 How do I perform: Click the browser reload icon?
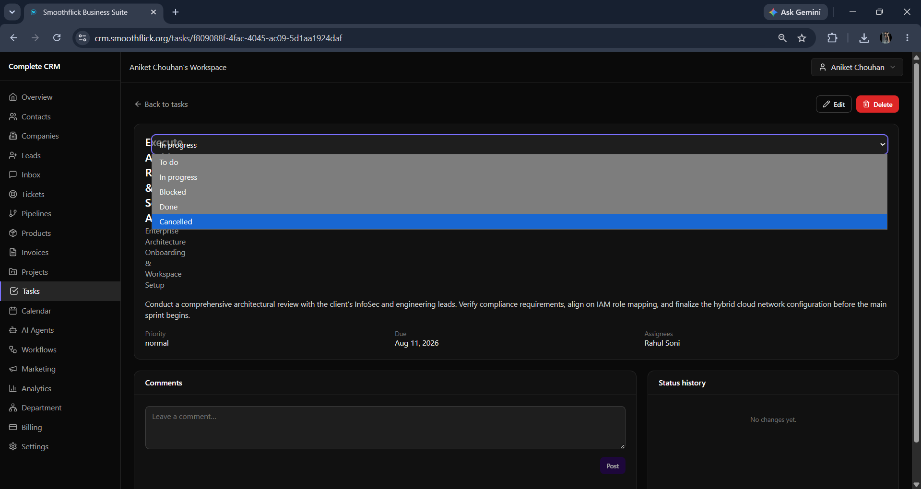[57, 38]
